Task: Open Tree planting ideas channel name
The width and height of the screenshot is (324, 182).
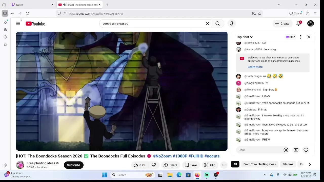Action: pyautogui.click(x=41, y=163)
